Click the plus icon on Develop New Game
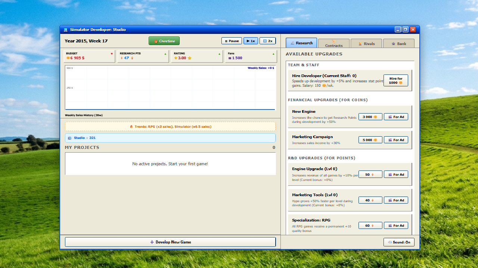Viewport: 478px width, 268px height. coord(152,242)
